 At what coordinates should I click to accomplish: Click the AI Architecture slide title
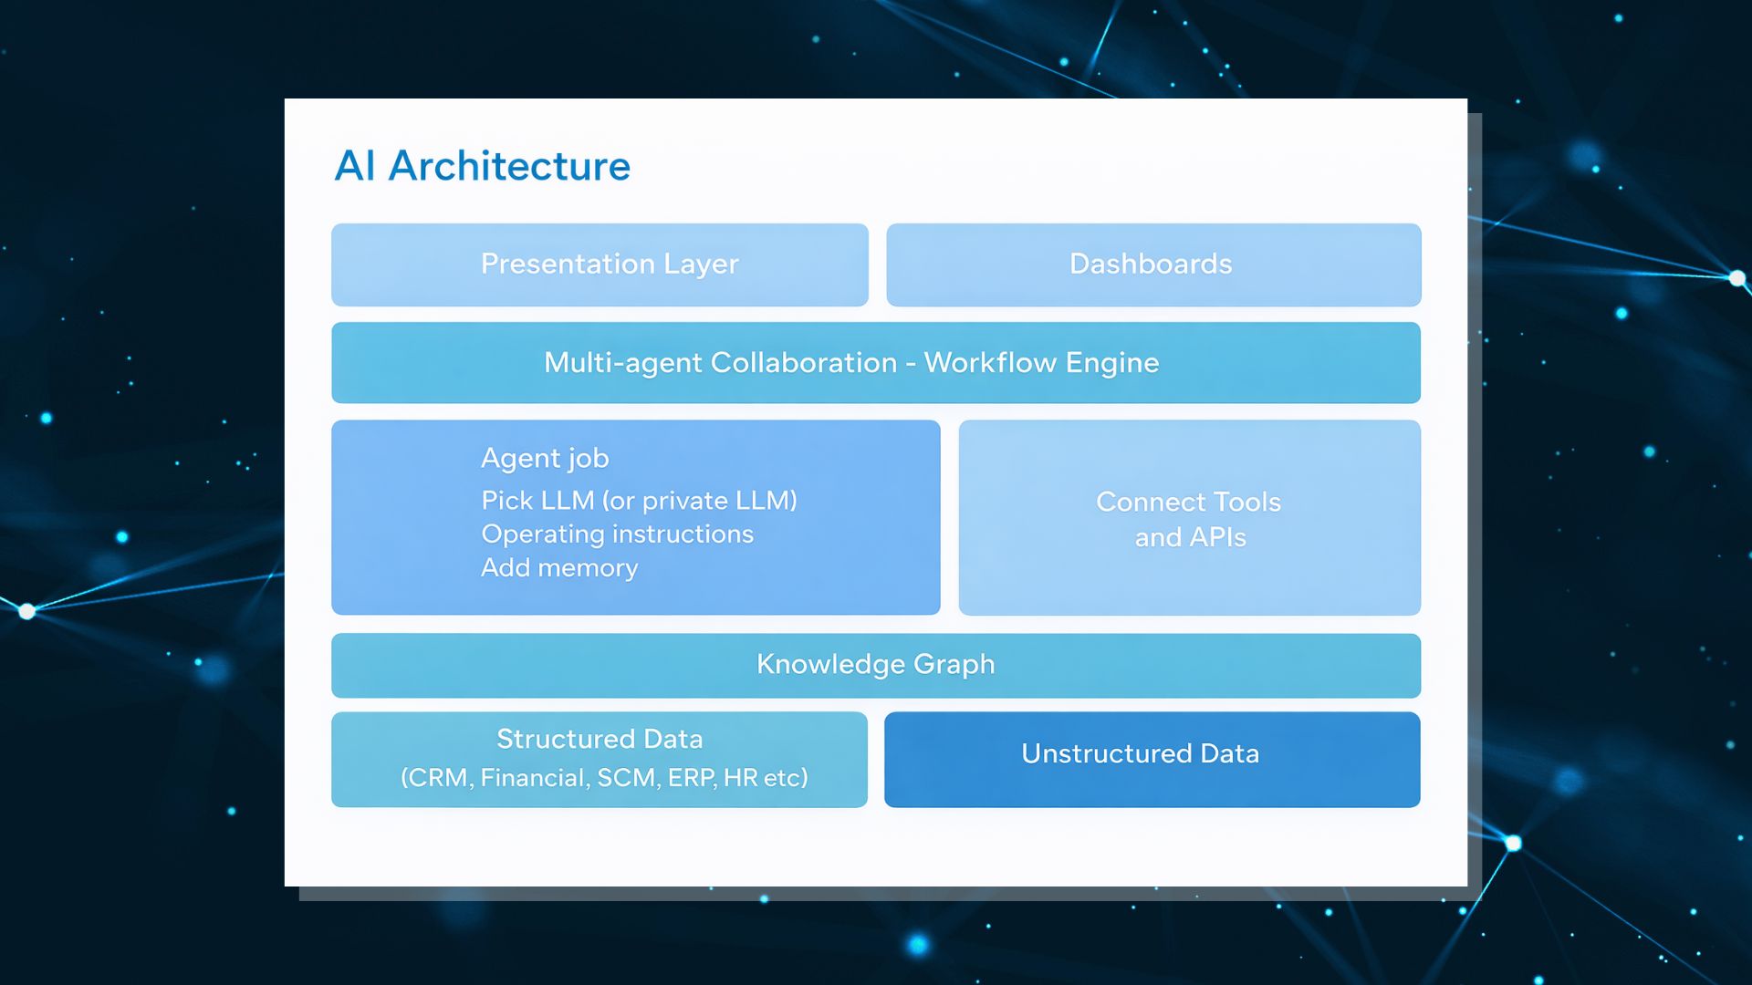[482, 166]
